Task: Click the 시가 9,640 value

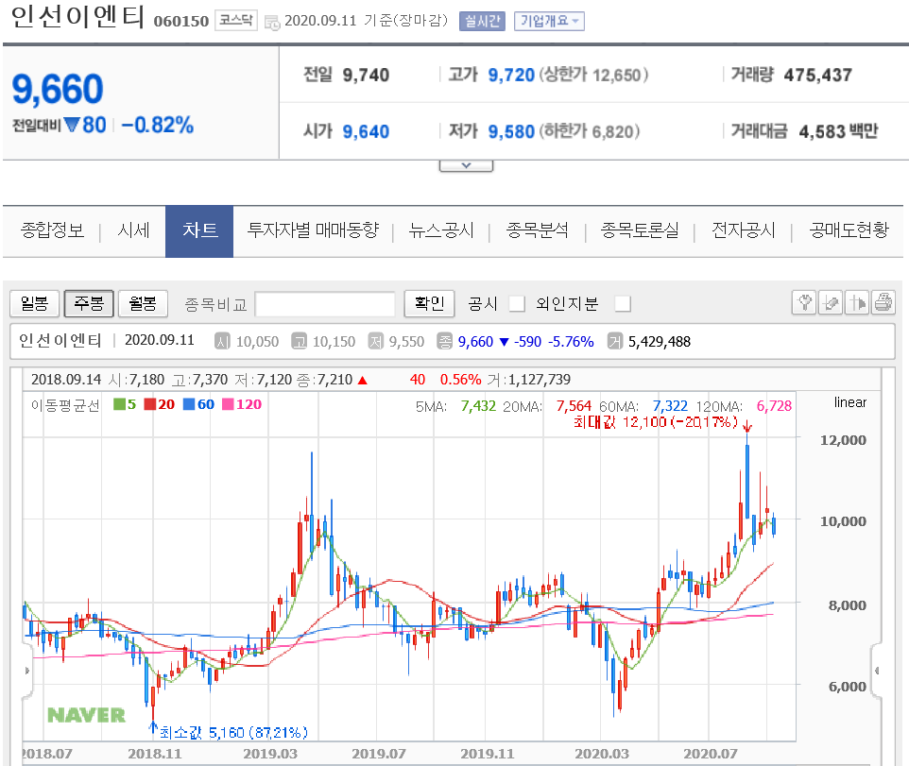Action: (366, 132)
